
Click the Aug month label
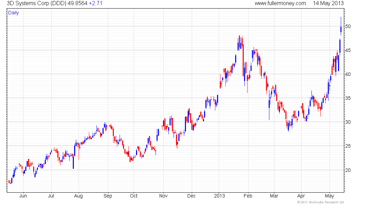click(78, 196)
